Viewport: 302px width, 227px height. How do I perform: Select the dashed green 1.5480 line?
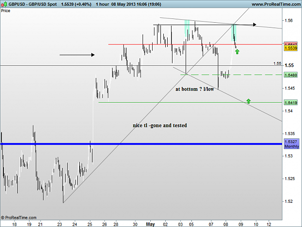tap(231, 75)
